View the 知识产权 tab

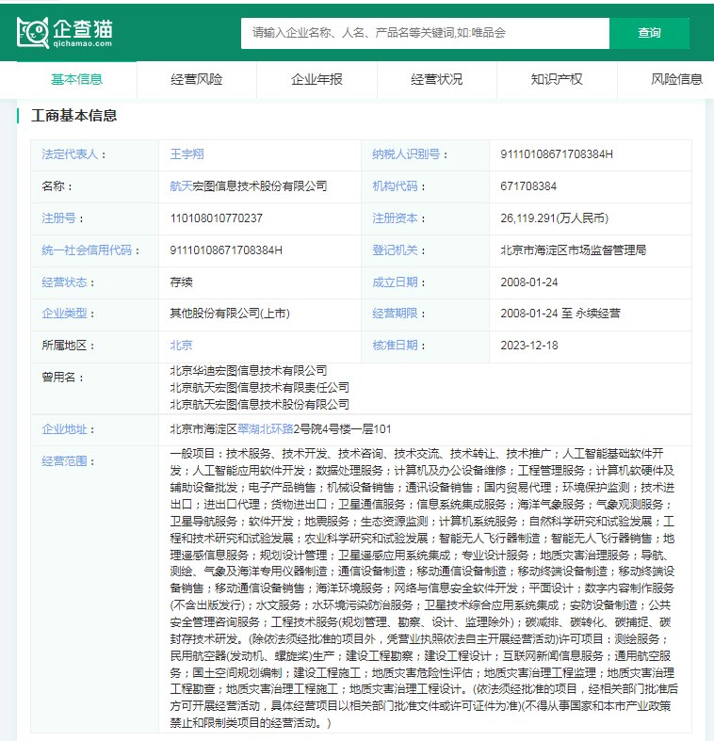556,80
